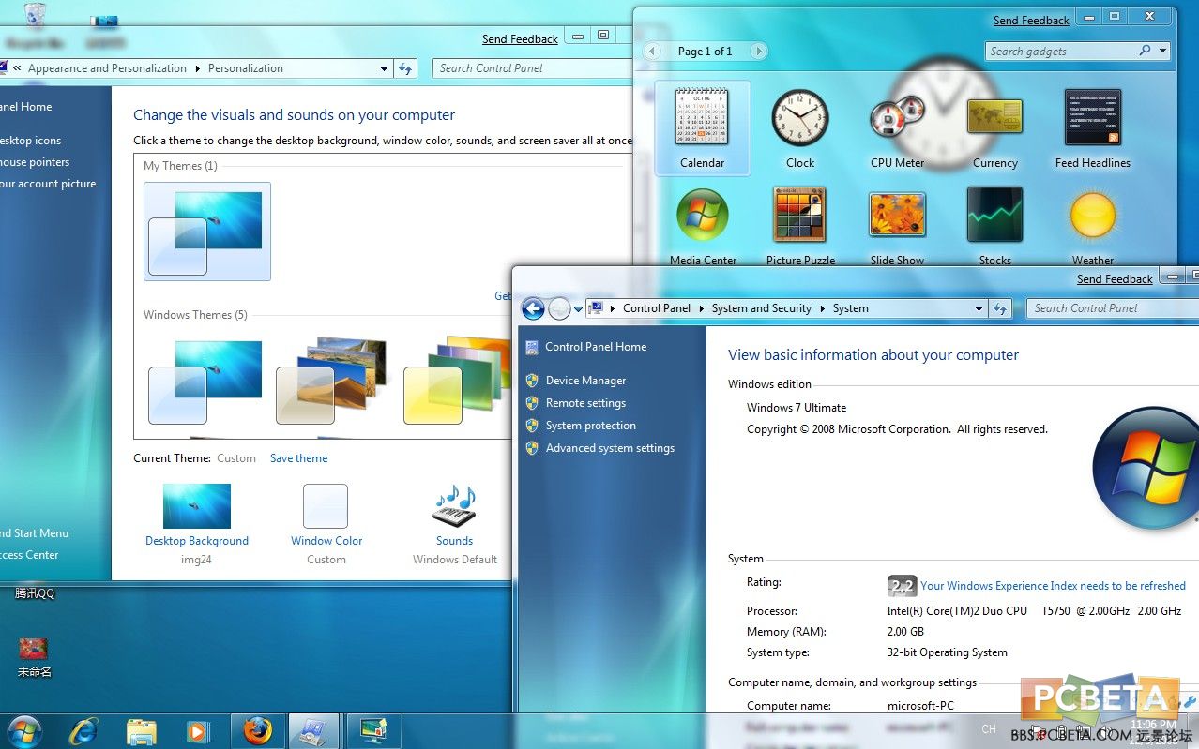The image size is (1199, 749).
Task: Click Send Feedback in the System window
Action: click(1115, 279)
